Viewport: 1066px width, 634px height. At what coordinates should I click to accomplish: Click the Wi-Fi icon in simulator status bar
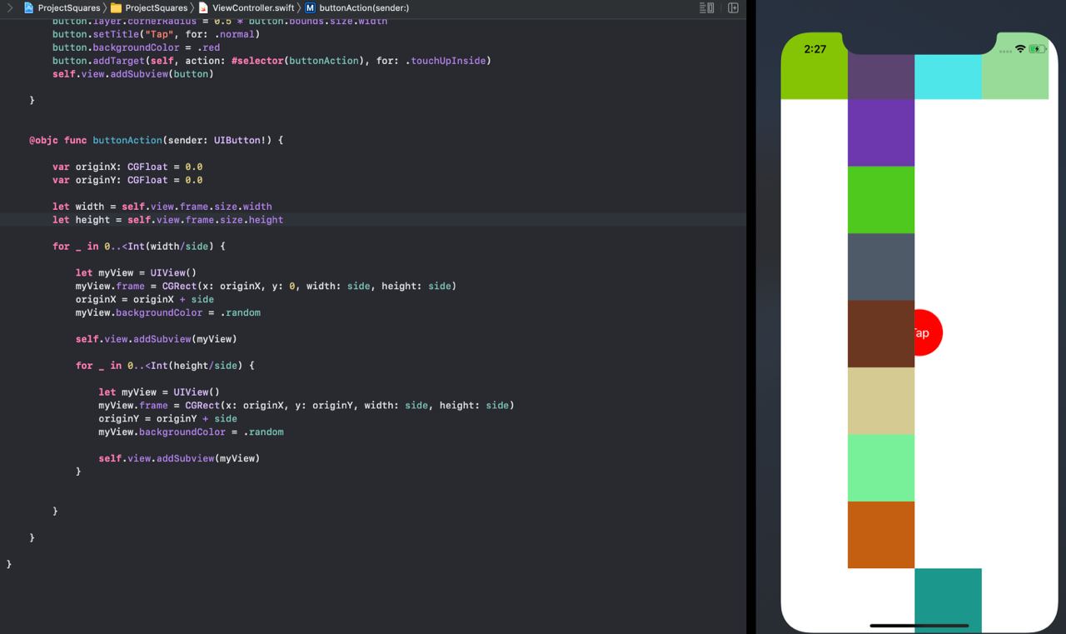coord(1020,49)
